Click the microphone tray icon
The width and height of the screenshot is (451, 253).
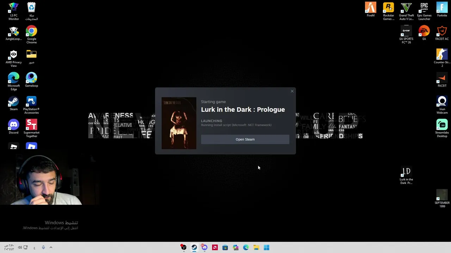[43, 247]
